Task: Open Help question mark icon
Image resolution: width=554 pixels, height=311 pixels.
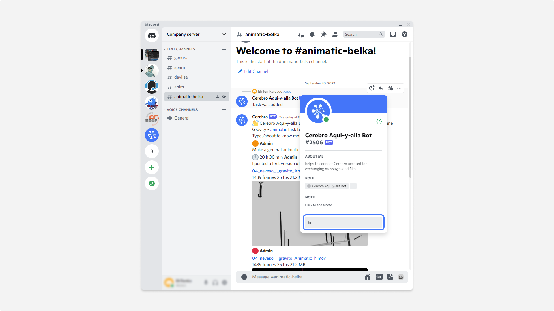Action: [405, 34]
